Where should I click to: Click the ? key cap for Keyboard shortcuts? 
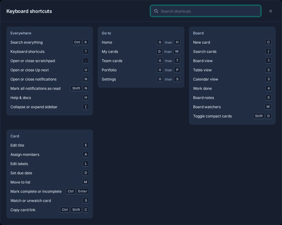point(86,51)
